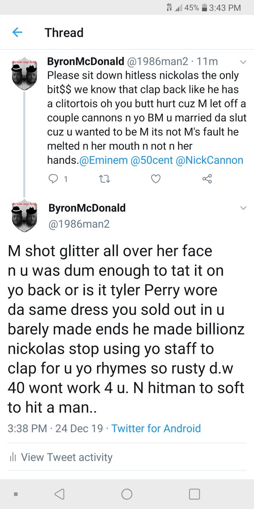Tap the battery indicator in status bar
This screenshot has height=509, width=254.
(x=205, y=8)
